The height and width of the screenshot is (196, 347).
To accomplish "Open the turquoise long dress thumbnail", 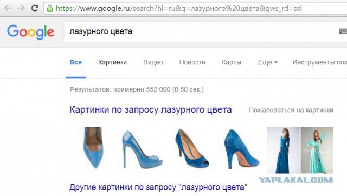I will point(317,151).
